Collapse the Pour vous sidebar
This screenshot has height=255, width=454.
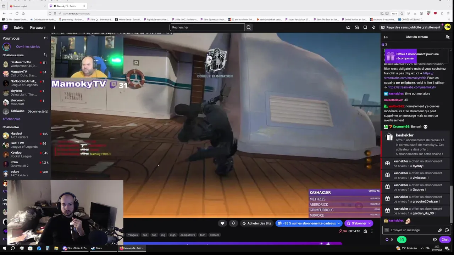tap(45, 38)
